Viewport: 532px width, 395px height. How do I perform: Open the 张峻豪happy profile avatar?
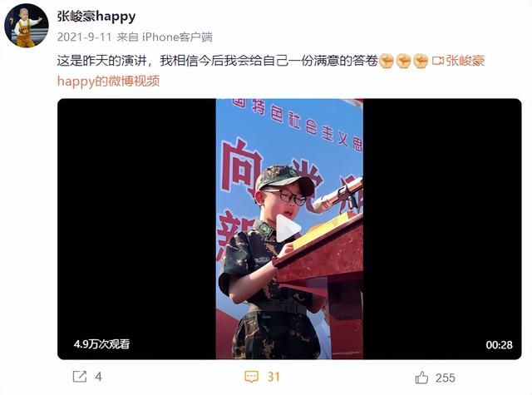pos(27,26)
